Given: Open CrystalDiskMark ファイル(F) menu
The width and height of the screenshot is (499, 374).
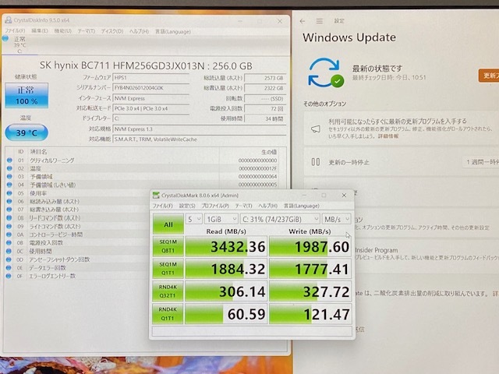Looking at the screenshot, I should (163, 206).
